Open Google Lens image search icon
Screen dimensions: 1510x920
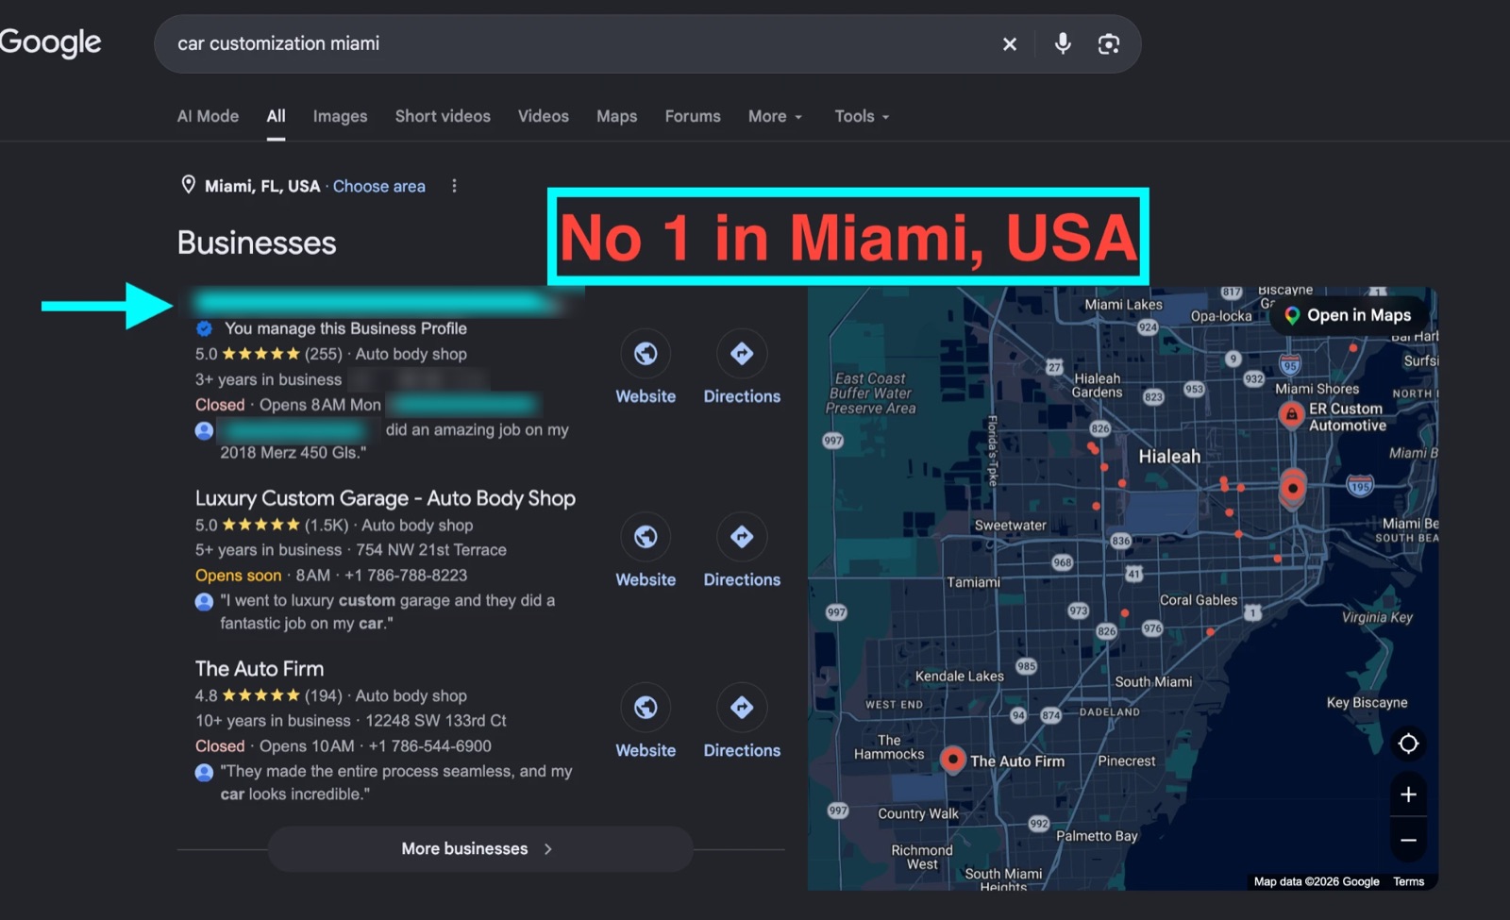point(1109,43)
